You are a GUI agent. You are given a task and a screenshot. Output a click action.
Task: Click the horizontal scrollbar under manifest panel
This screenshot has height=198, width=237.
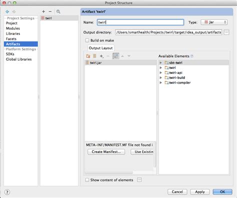coord(109,172)
